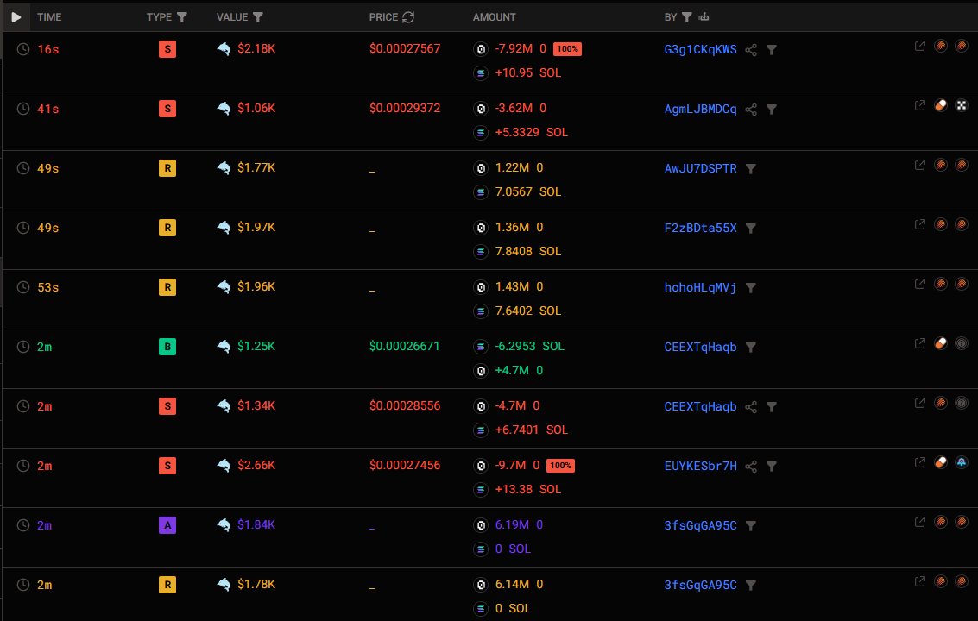Click the play button in the table header

16,17
